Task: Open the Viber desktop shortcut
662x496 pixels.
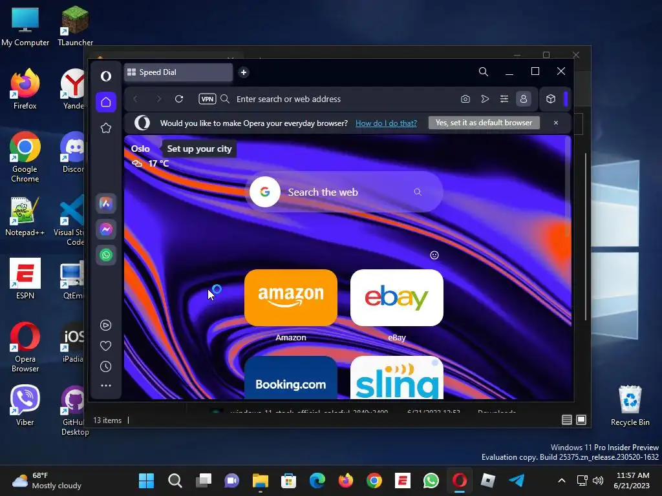Action: [25, 405]
